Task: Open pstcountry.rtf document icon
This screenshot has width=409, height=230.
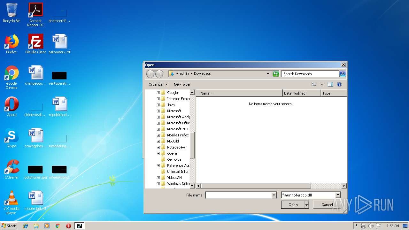Action: [x=59, y=44]
